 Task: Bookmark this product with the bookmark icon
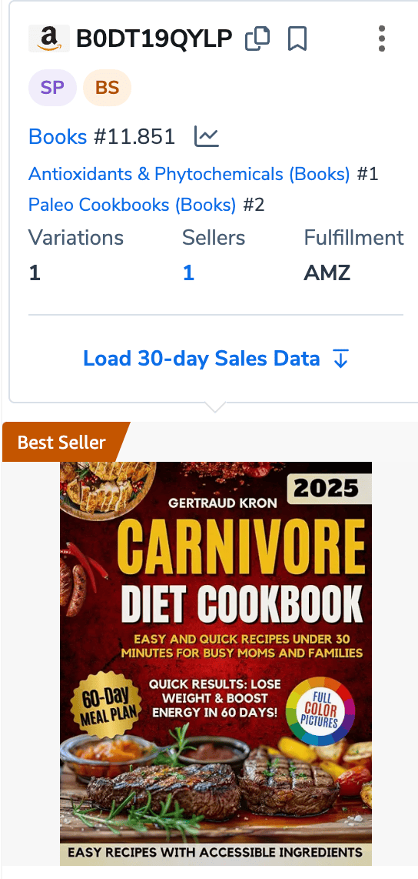[297, 38]
